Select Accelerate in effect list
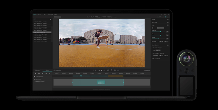The image size is (218, 110). pyautogui.click(x=37, y=79)
